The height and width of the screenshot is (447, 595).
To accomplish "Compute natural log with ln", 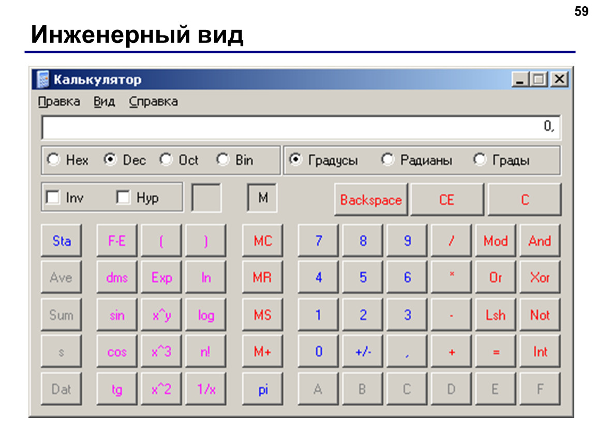I will pos(206,277).
